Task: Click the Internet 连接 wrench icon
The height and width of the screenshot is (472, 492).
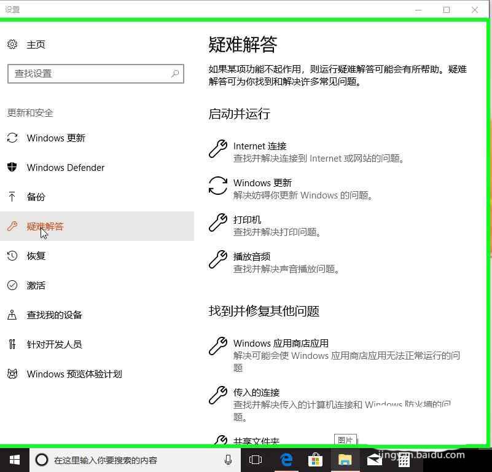Action: [218, 149]
